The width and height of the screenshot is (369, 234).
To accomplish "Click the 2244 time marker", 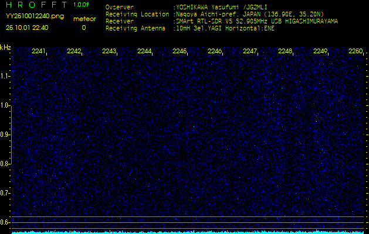I will (x=144, y=51).
